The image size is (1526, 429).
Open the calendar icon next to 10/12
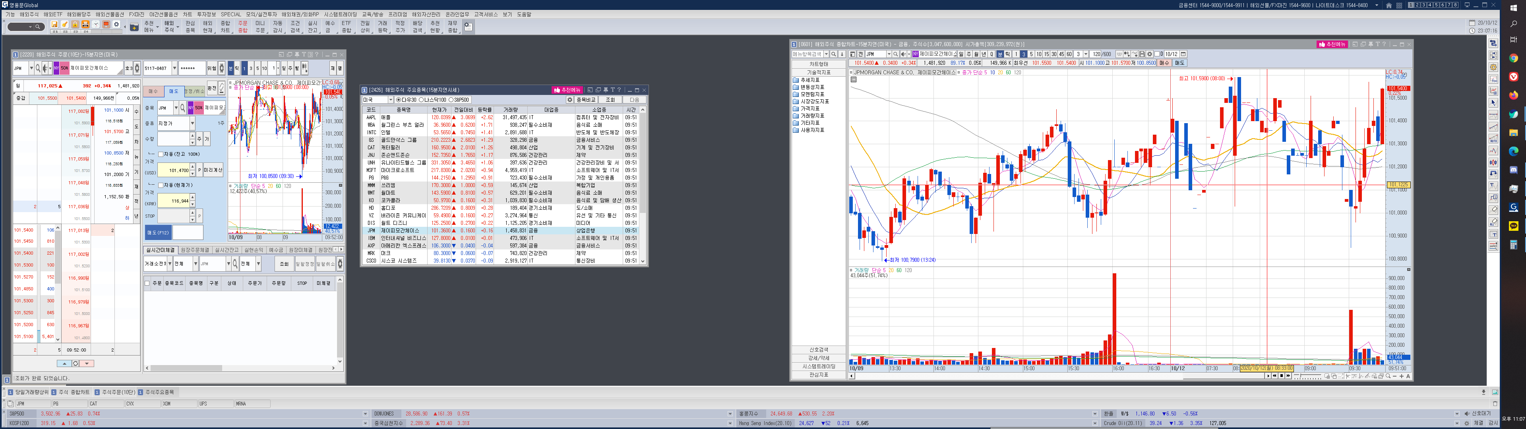click(x=1183, y=54)
